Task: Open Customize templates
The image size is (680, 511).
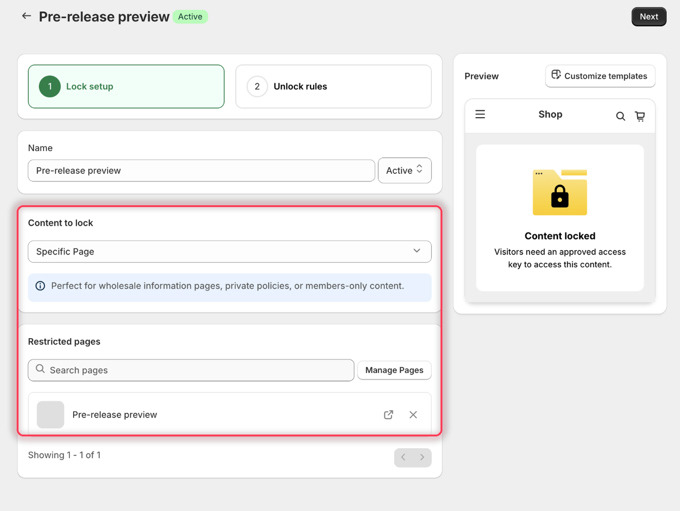Action: (x=600, y=76)
